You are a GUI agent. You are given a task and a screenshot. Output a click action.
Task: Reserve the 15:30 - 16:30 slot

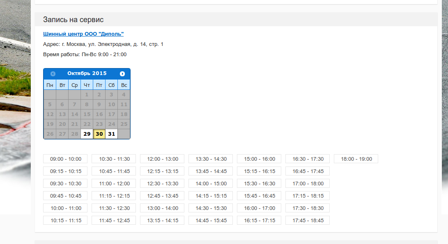coord(259,183)
